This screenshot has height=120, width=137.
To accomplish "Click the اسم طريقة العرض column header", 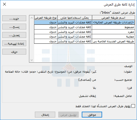I will tap(113, 18).
